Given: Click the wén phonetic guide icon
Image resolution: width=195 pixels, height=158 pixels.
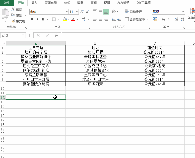Looking at the screenshot, I should pyautogui.click(x=84, y=19).
